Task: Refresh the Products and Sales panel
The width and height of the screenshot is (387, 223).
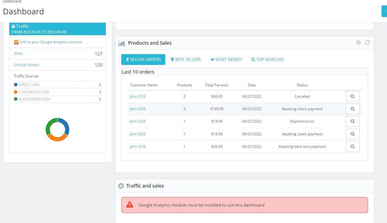Action: coord(367,42)
